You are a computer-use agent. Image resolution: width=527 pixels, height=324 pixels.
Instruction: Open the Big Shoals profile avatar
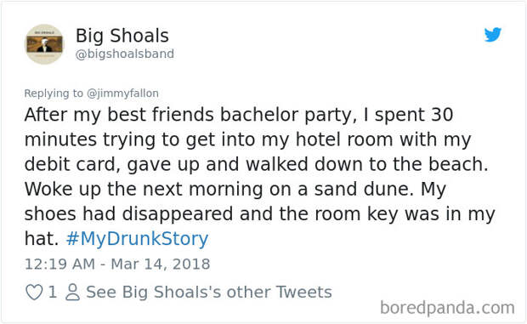[45, 44]
